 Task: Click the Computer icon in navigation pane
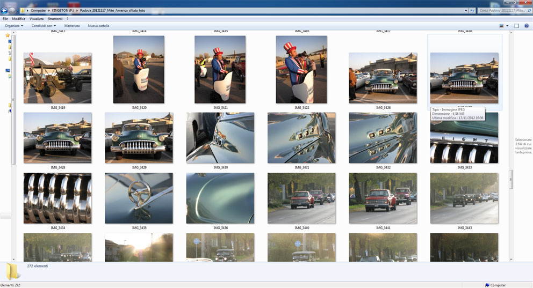(x=8, y=71)
